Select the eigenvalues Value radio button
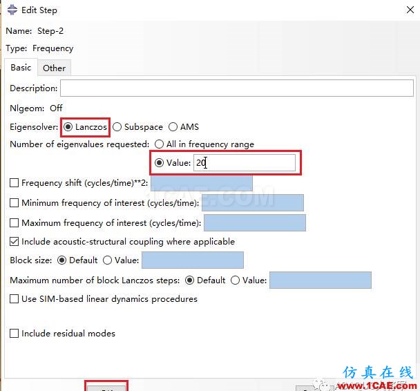 159,162
